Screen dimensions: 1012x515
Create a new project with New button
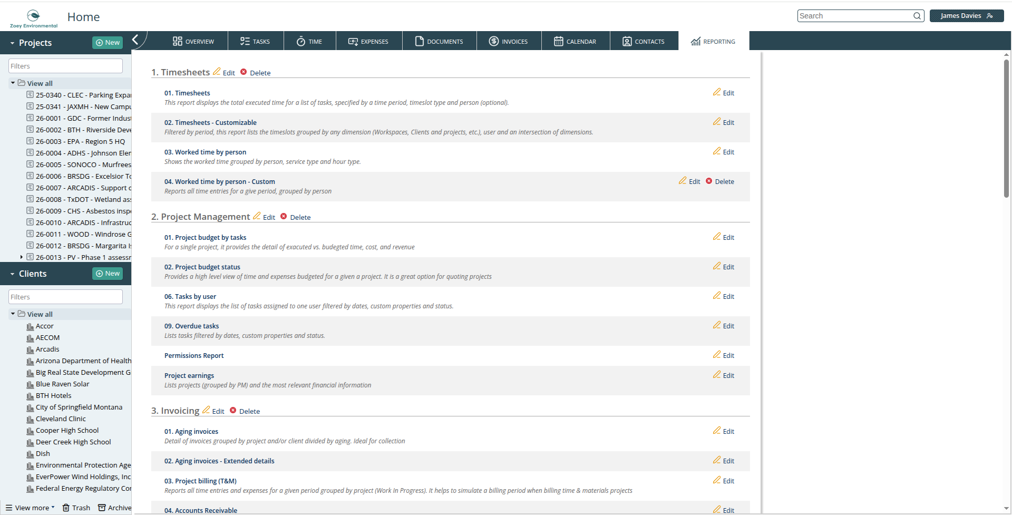(x=108, y=43)
